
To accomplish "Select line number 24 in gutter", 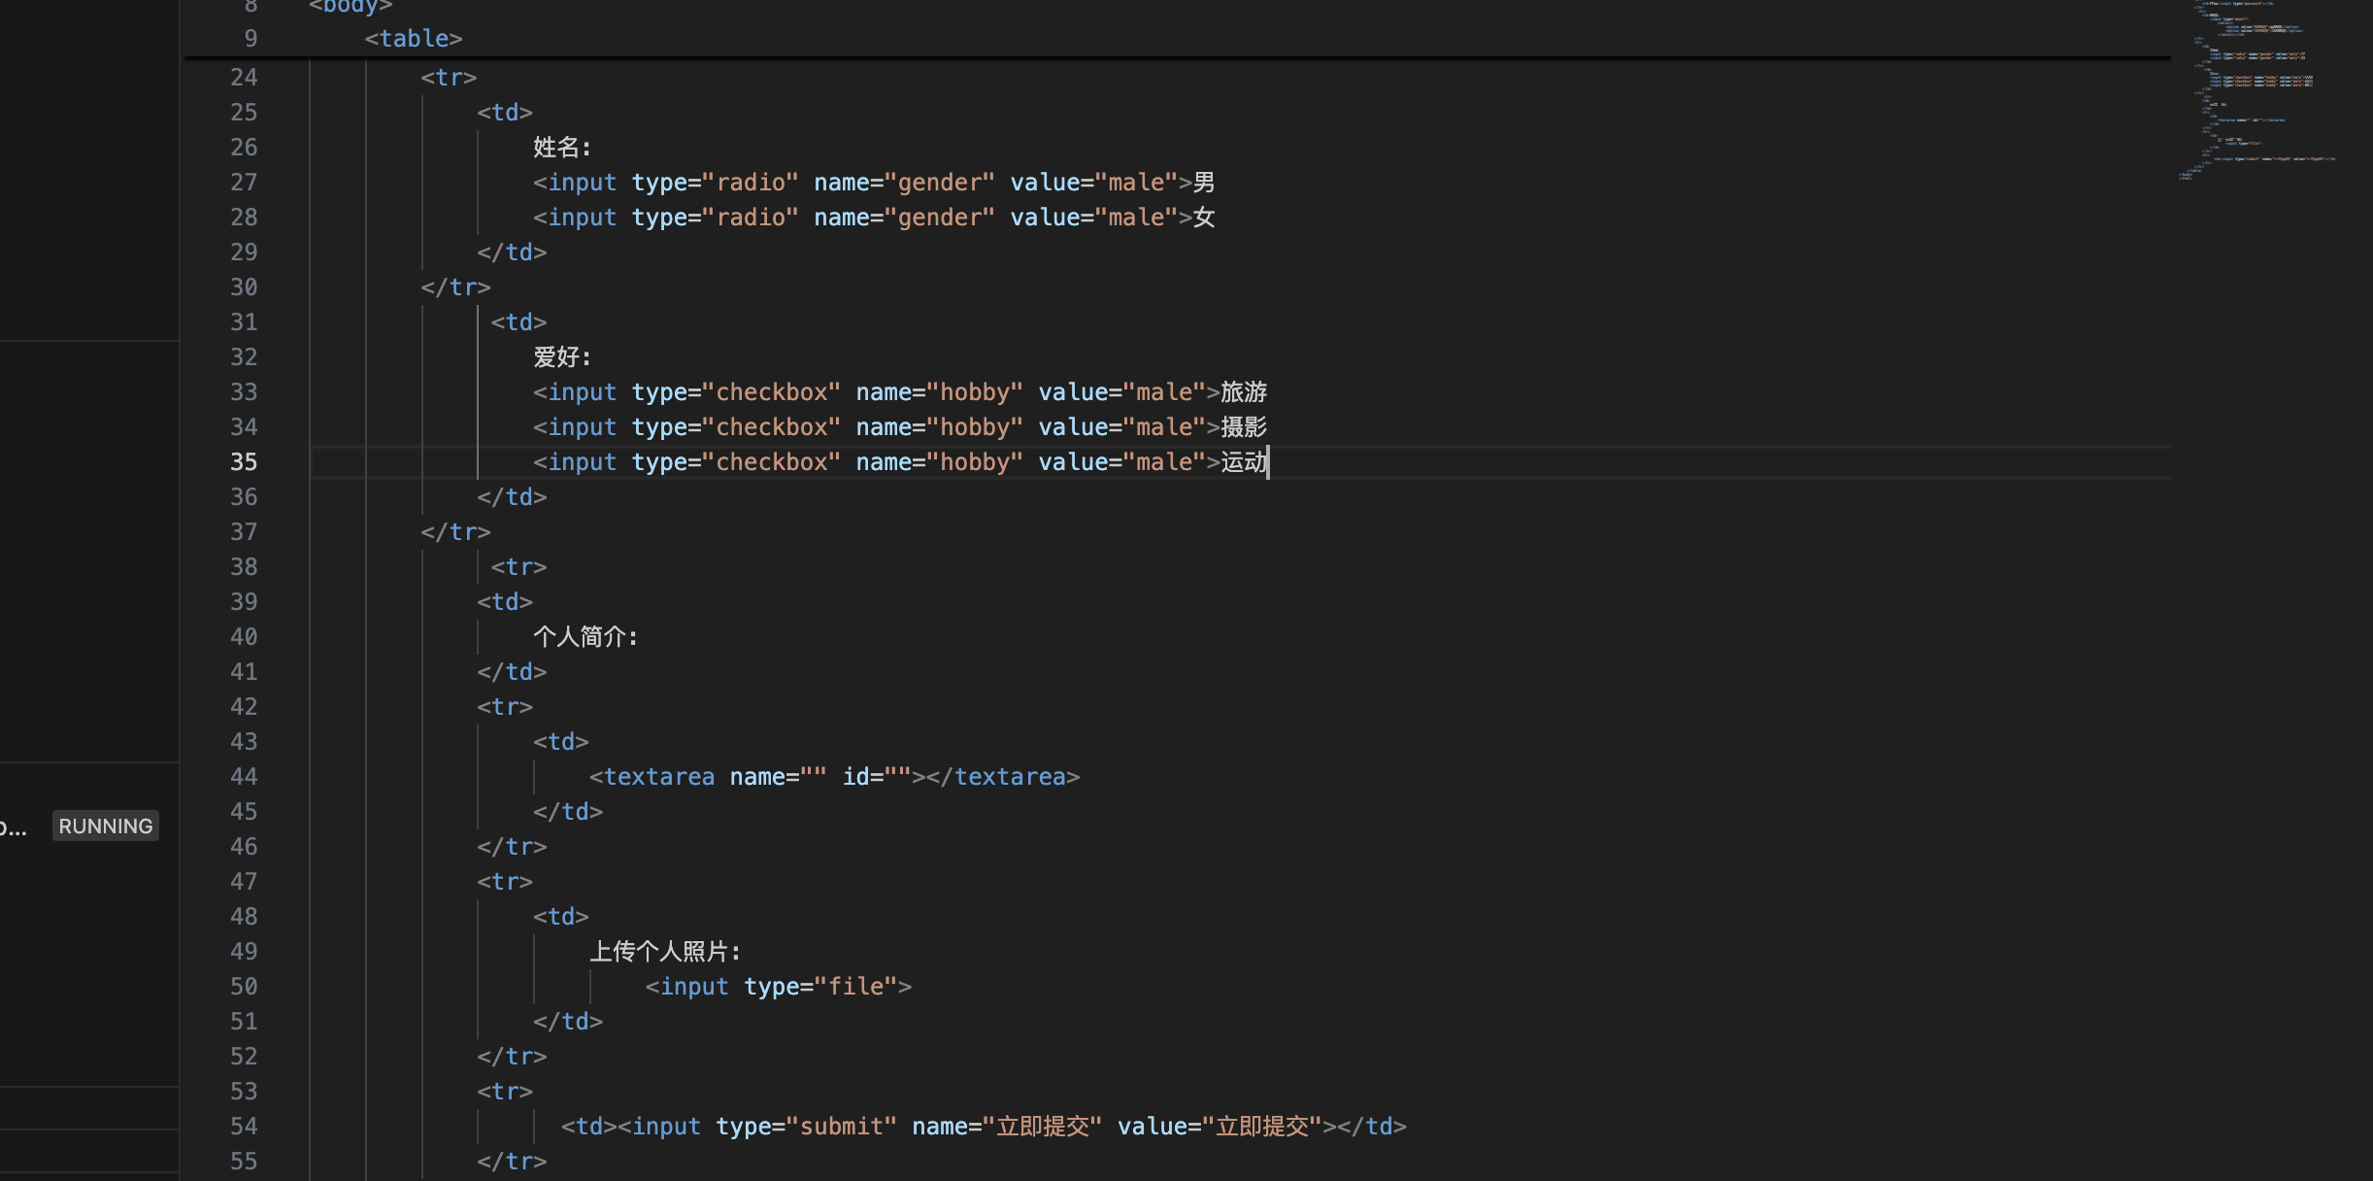I will [244, 77].
